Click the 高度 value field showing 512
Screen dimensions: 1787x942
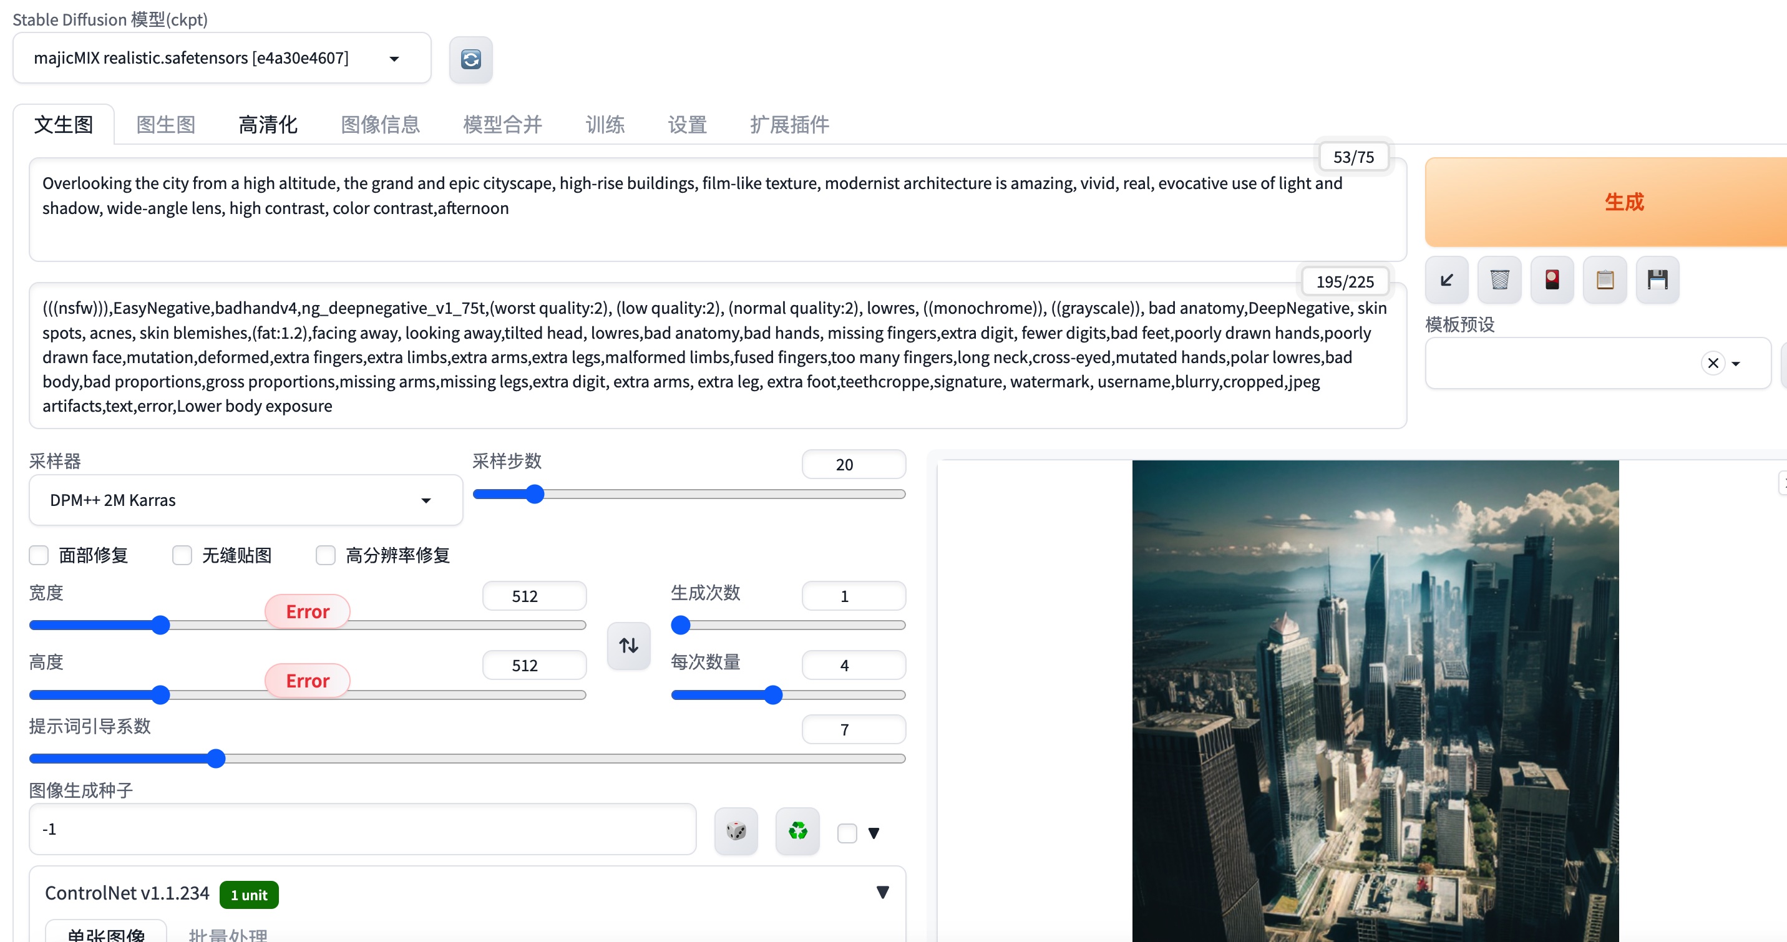click(533, 666)
